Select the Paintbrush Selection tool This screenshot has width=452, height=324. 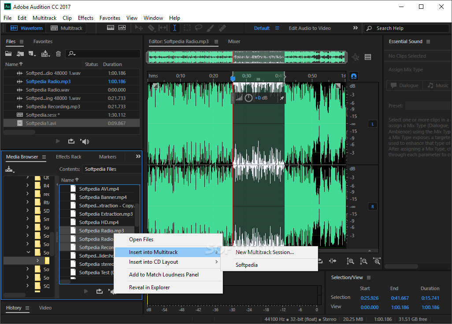click(x=210, y=28)
